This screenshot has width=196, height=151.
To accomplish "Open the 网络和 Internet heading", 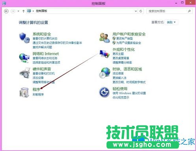I will 46,54.
